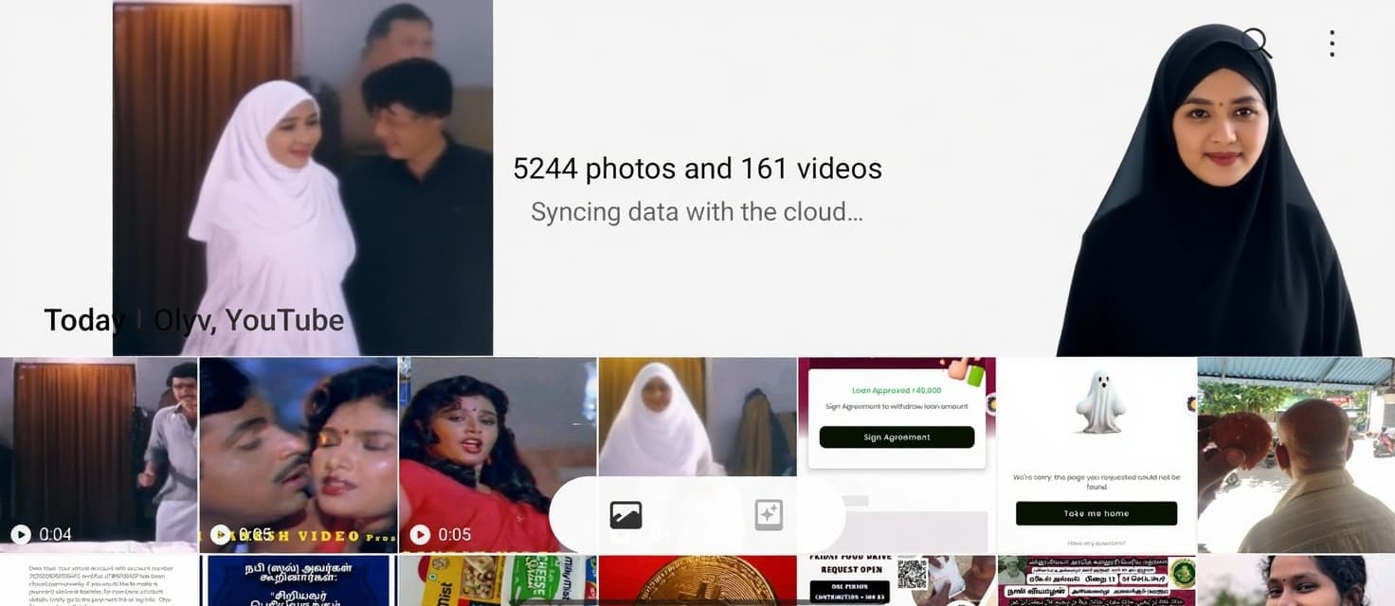Open the three-dot more options menu
This screenshot has height=606, width=1395.
[1332, 44]
